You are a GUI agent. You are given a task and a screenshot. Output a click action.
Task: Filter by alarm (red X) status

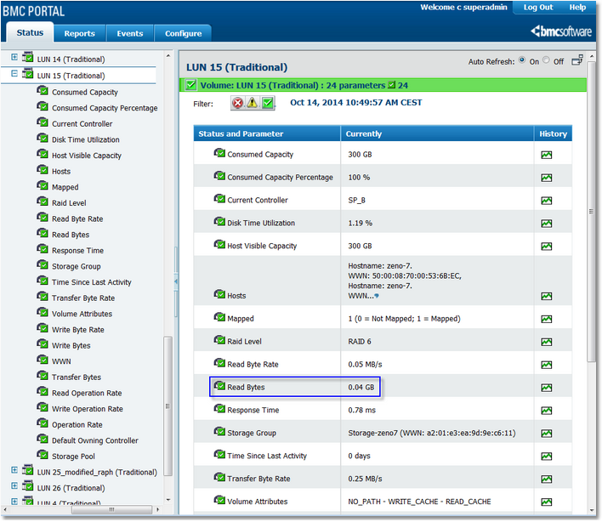pyautogui.click(x=237, y=103)
